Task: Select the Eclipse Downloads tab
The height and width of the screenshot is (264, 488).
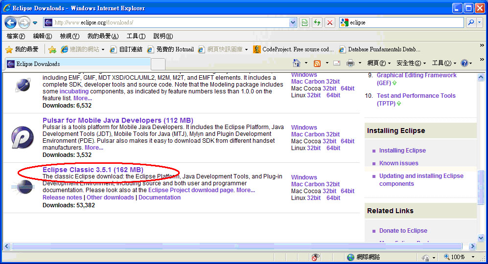Action: (x=78, y=64)
